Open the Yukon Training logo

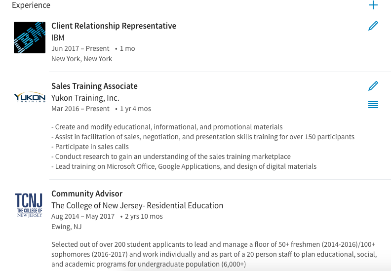point(30,97)
